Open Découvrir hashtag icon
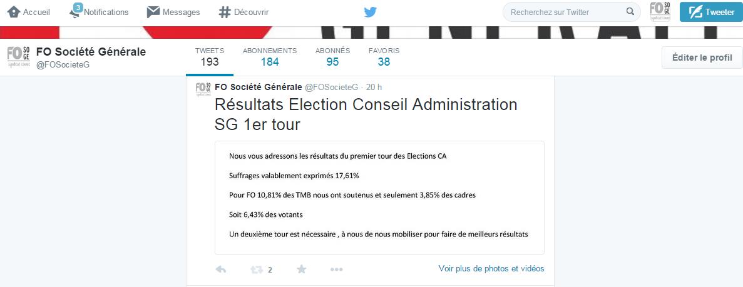This screenshot has height=287, width=743. [x=225, y=13]
